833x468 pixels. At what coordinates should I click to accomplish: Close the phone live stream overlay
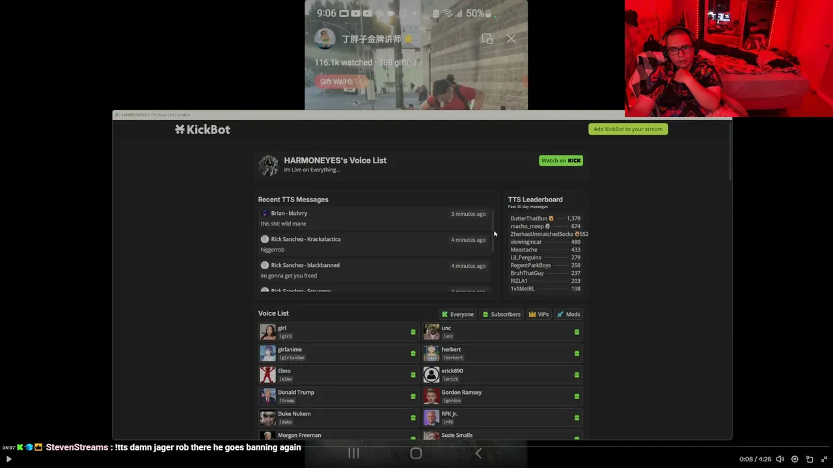(x=512, y=39)
